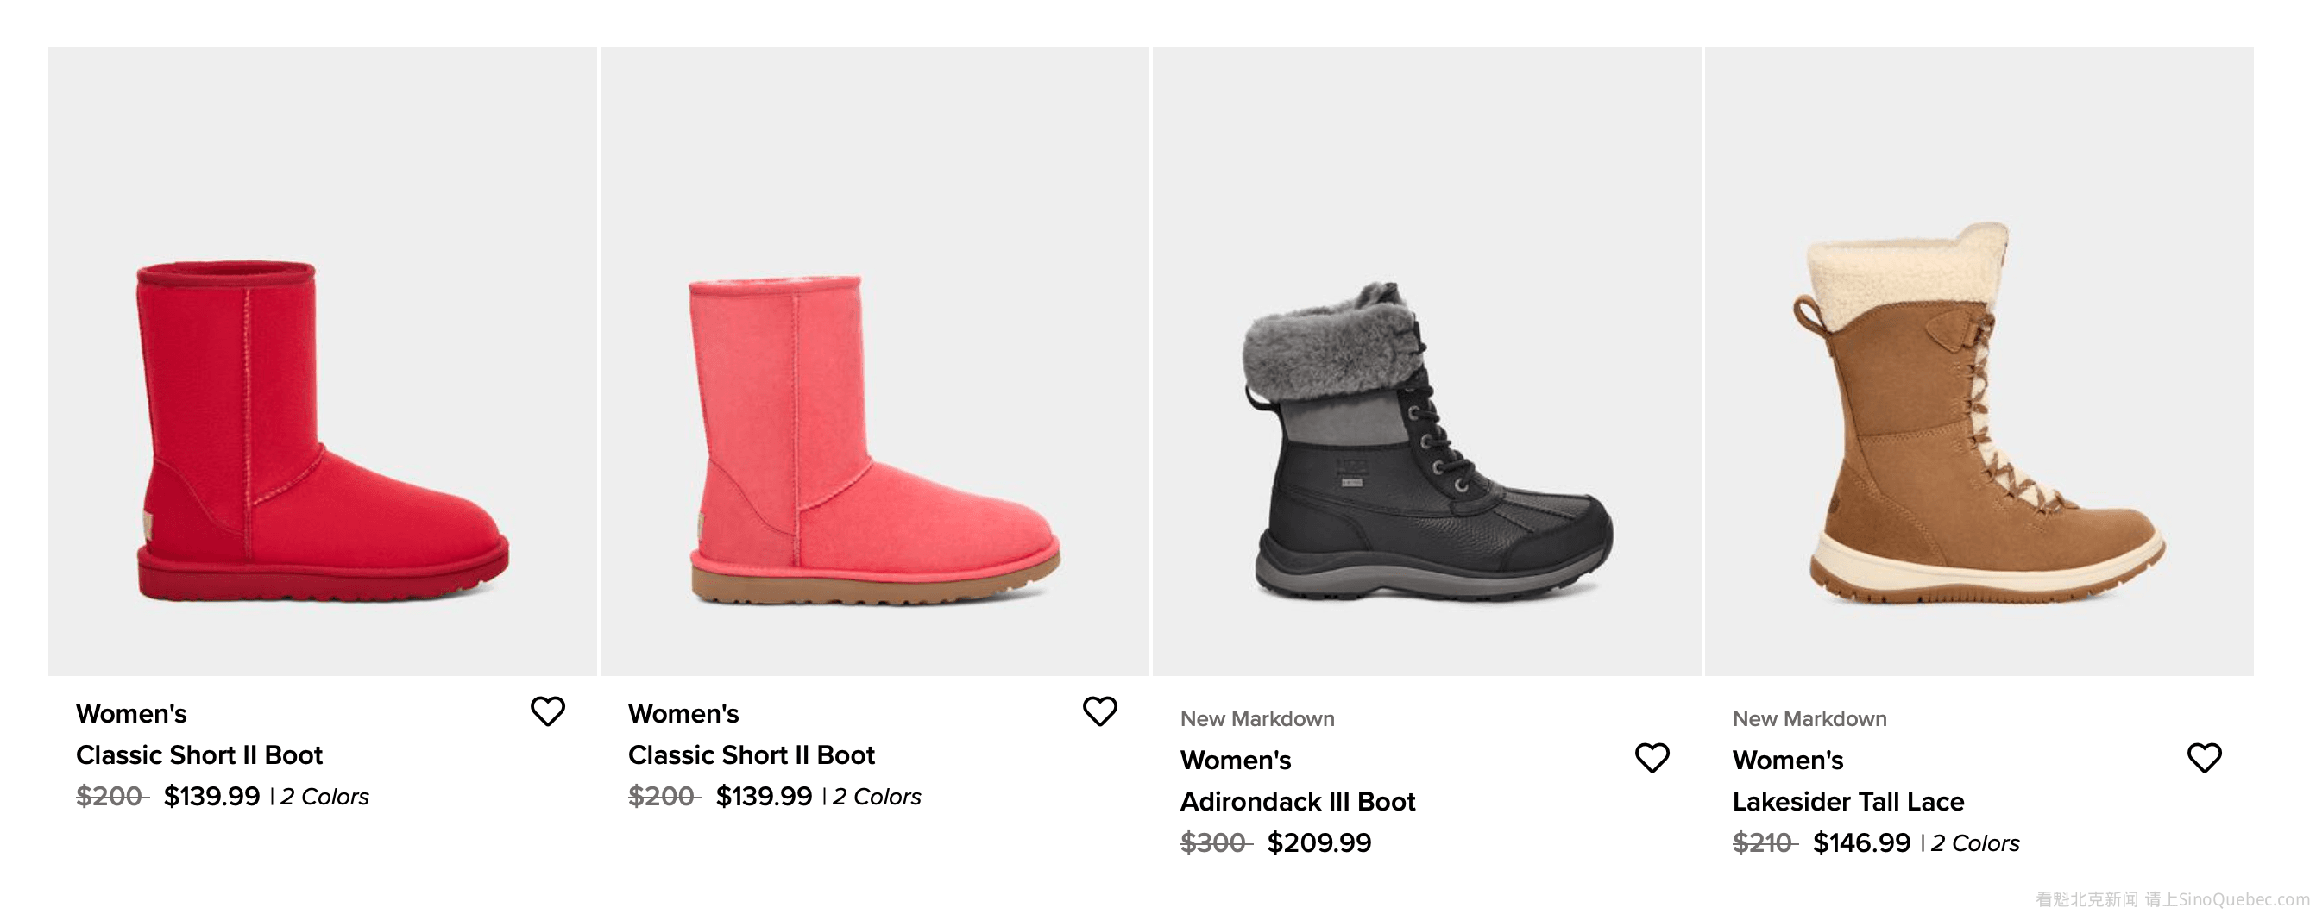The width and height of the screenshot is (2316, 914).
Task: Open the Classic Short II Boot title under the pink boot
Action: click(x=751, y=755)
